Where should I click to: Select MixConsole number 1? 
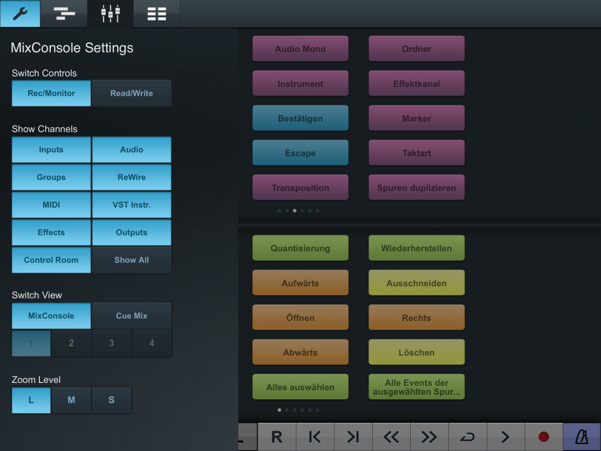coord(31,343)
